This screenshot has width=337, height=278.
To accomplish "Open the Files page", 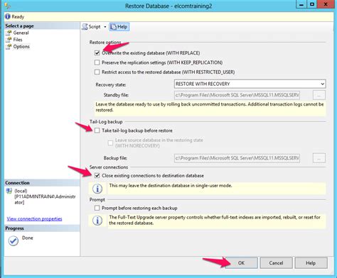I will pos(18,40).
